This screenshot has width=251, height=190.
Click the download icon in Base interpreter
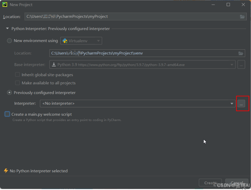pyautogui.click(x=54, y=64)
